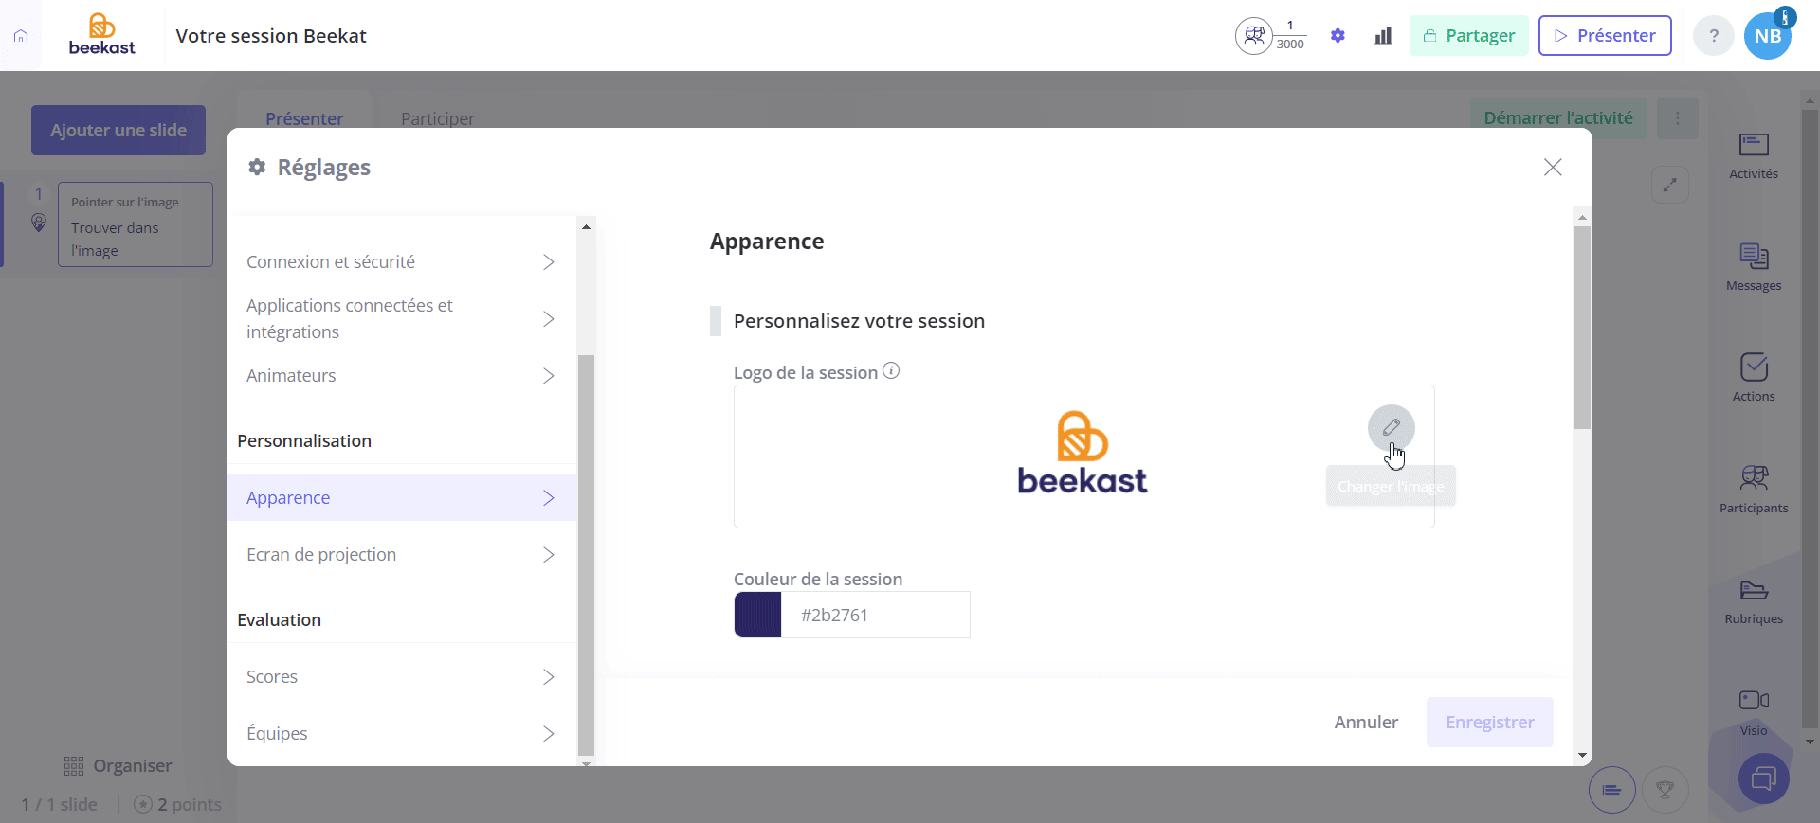Click the Présenter button in header
1820x823 pixels.
point(1605,36)
